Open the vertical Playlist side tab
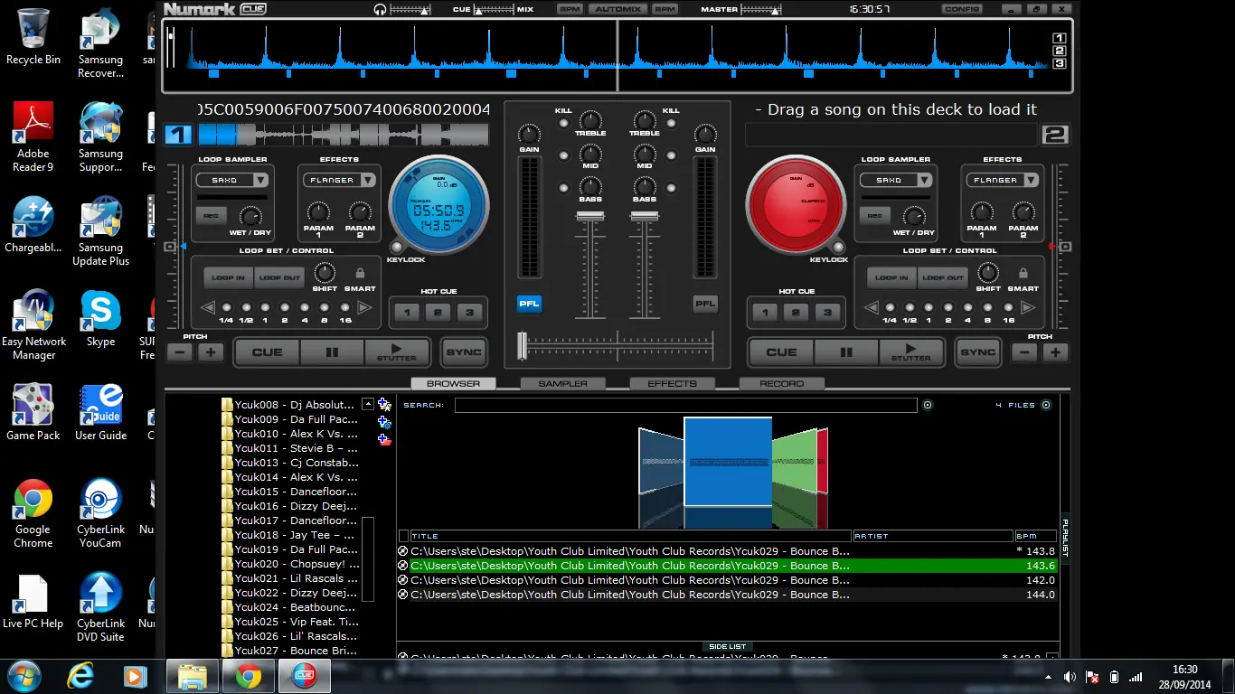 (x=1065, y=537)
